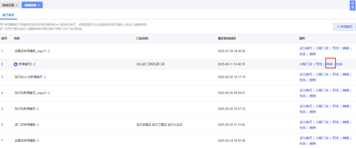Click 编辑 for 武昌店专用模板_copy11
Viewport: 356px width, 148px height.
click(345, 48)
